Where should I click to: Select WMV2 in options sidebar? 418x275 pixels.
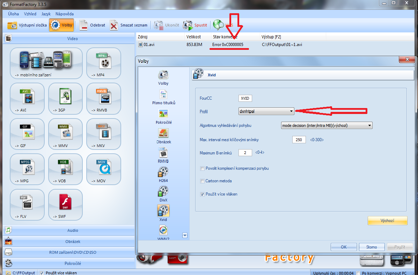(x=163, y=233)
